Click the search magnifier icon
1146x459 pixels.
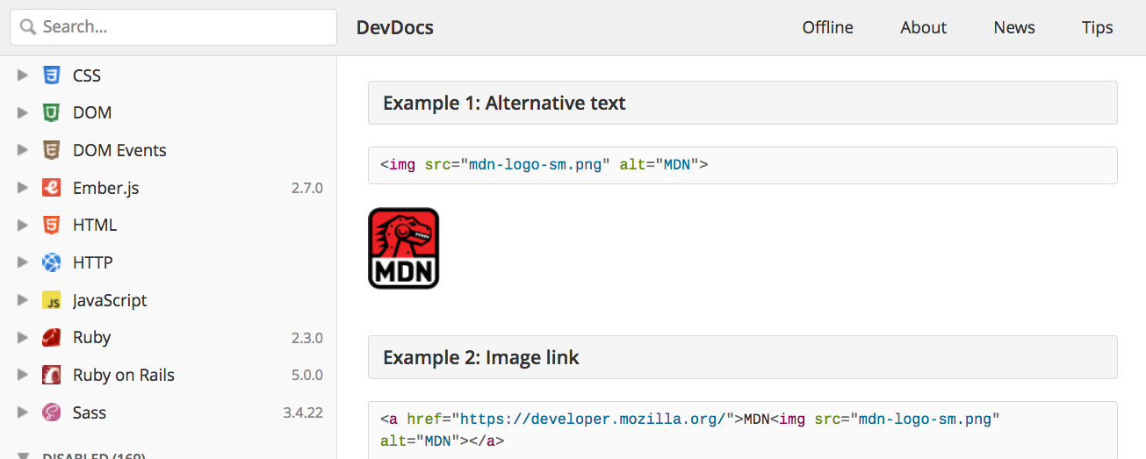tap(28, 27)
